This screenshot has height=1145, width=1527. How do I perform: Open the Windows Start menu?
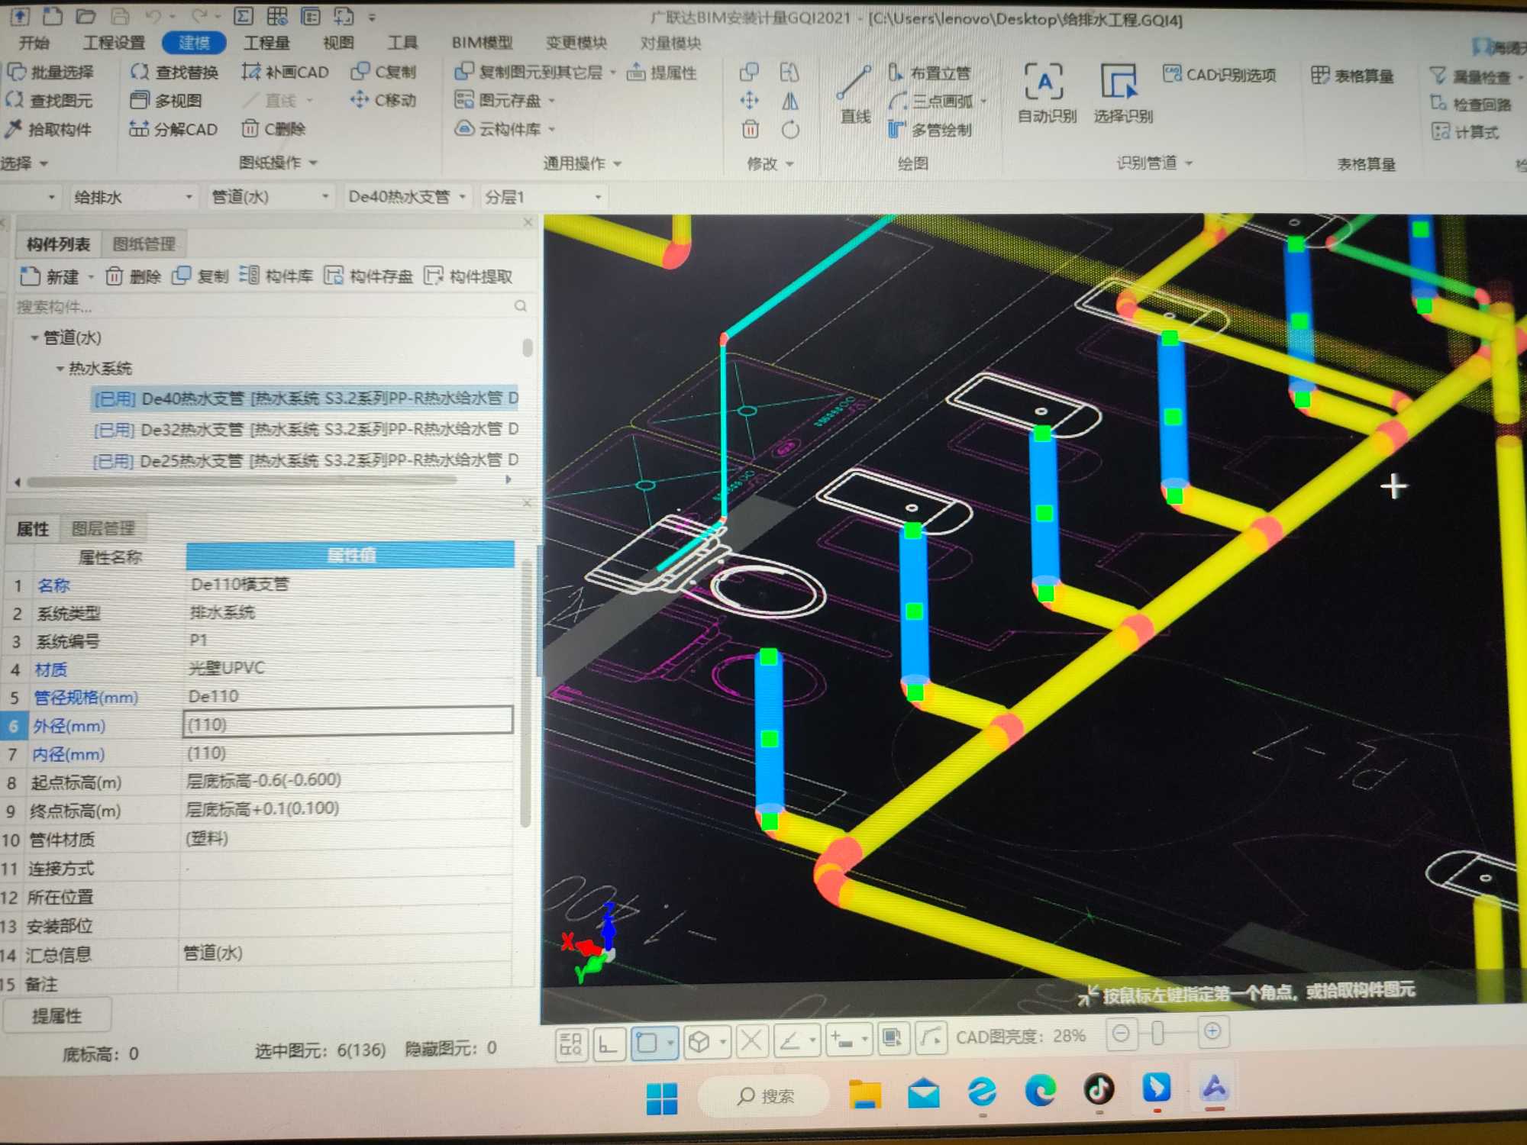coord(661,1100)
